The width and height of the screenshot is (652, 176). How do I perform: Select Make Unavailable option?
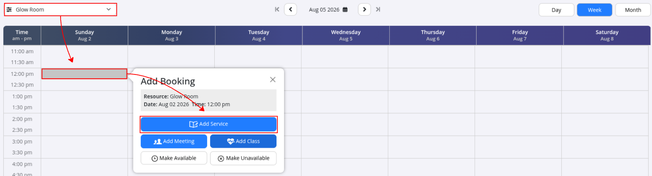[x=243, y=159]
